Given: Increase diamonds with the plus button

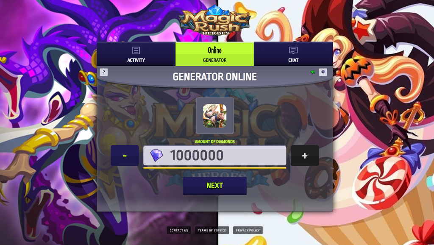Looking at the screenshot, I should click(x=305, y=156).
